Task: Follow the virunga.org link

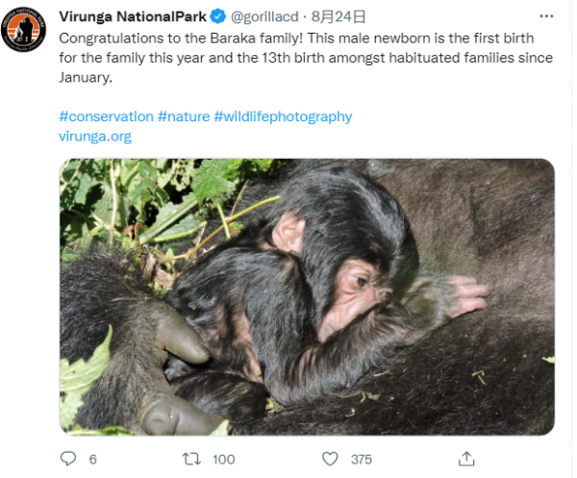Action: pos(95,137)
